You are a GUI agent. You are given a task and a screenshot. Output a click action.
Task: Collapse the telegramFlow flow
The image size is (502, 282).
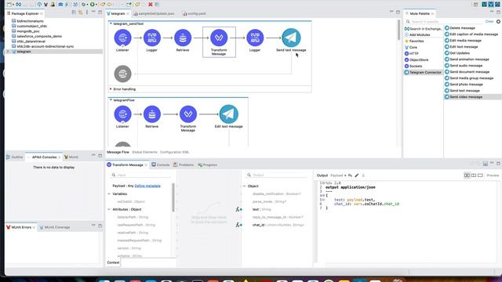pyautogui.click(x=111, y=100)
